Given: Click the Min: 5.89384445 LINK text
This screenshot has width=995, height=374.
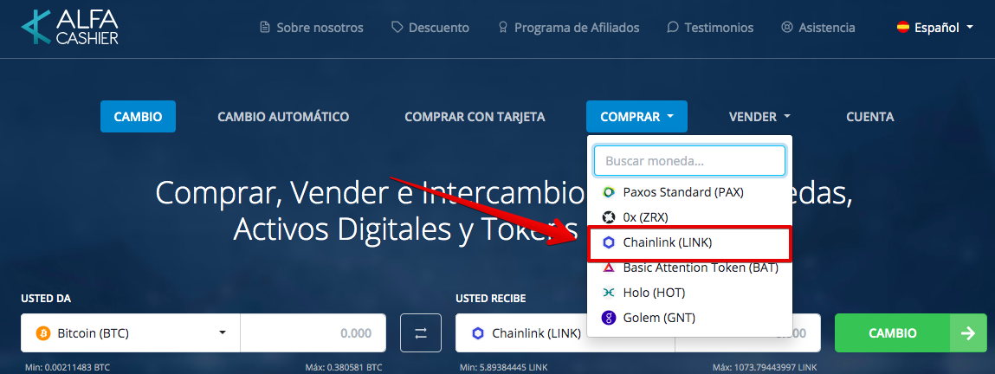Looking at the screenshot, I should (x=504, y=368).
